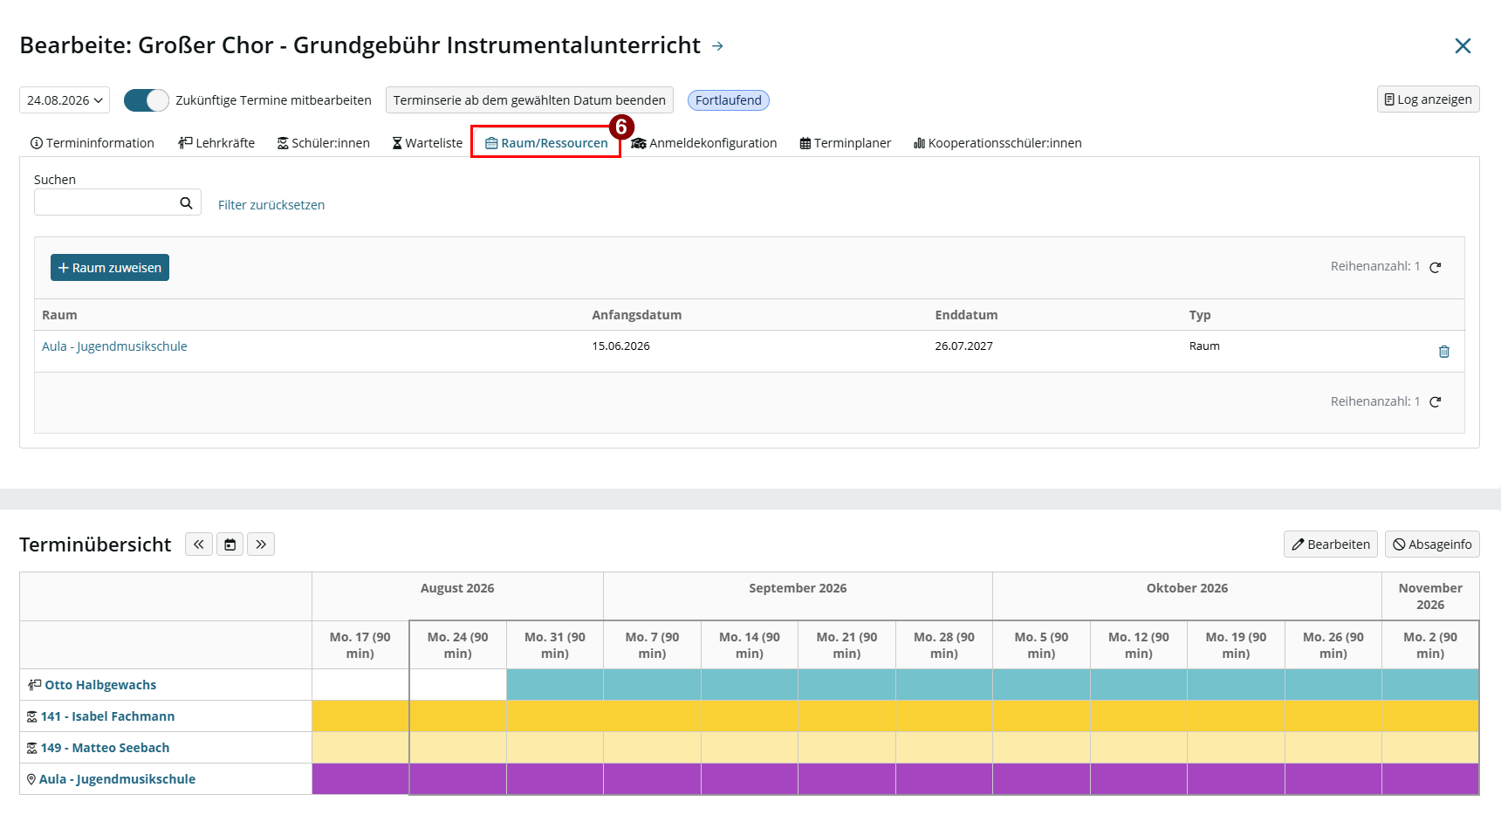1501x815 pixels.
Task: Click Raum zuweisen button
Action: pyautogui.click(x=110, y=268)
